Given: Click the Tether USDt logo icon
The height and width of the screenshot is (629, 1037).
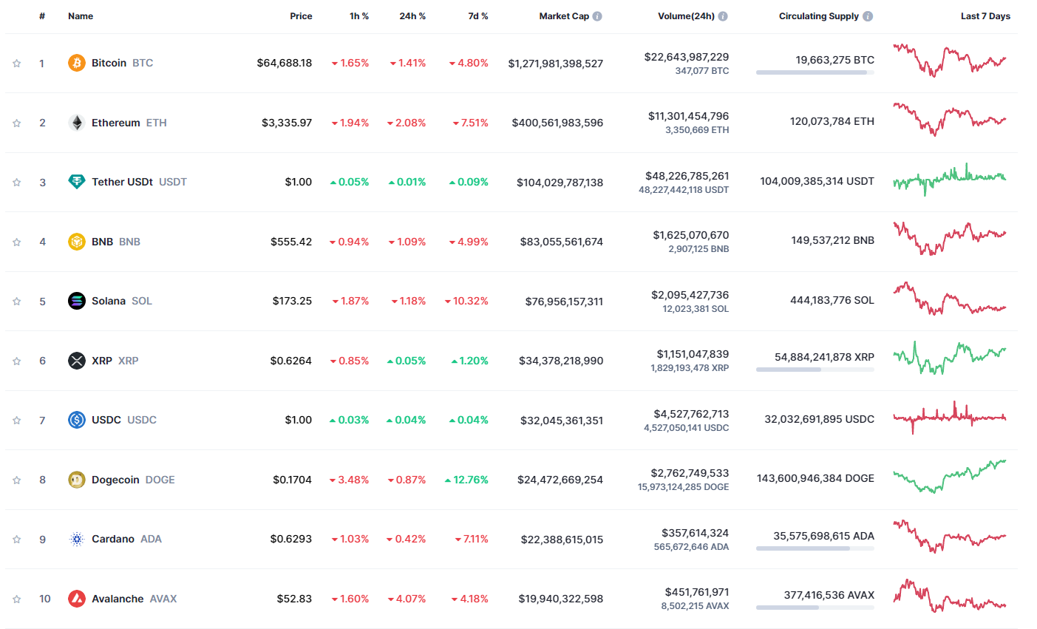Looking at the screenshot, I should 77,182.
